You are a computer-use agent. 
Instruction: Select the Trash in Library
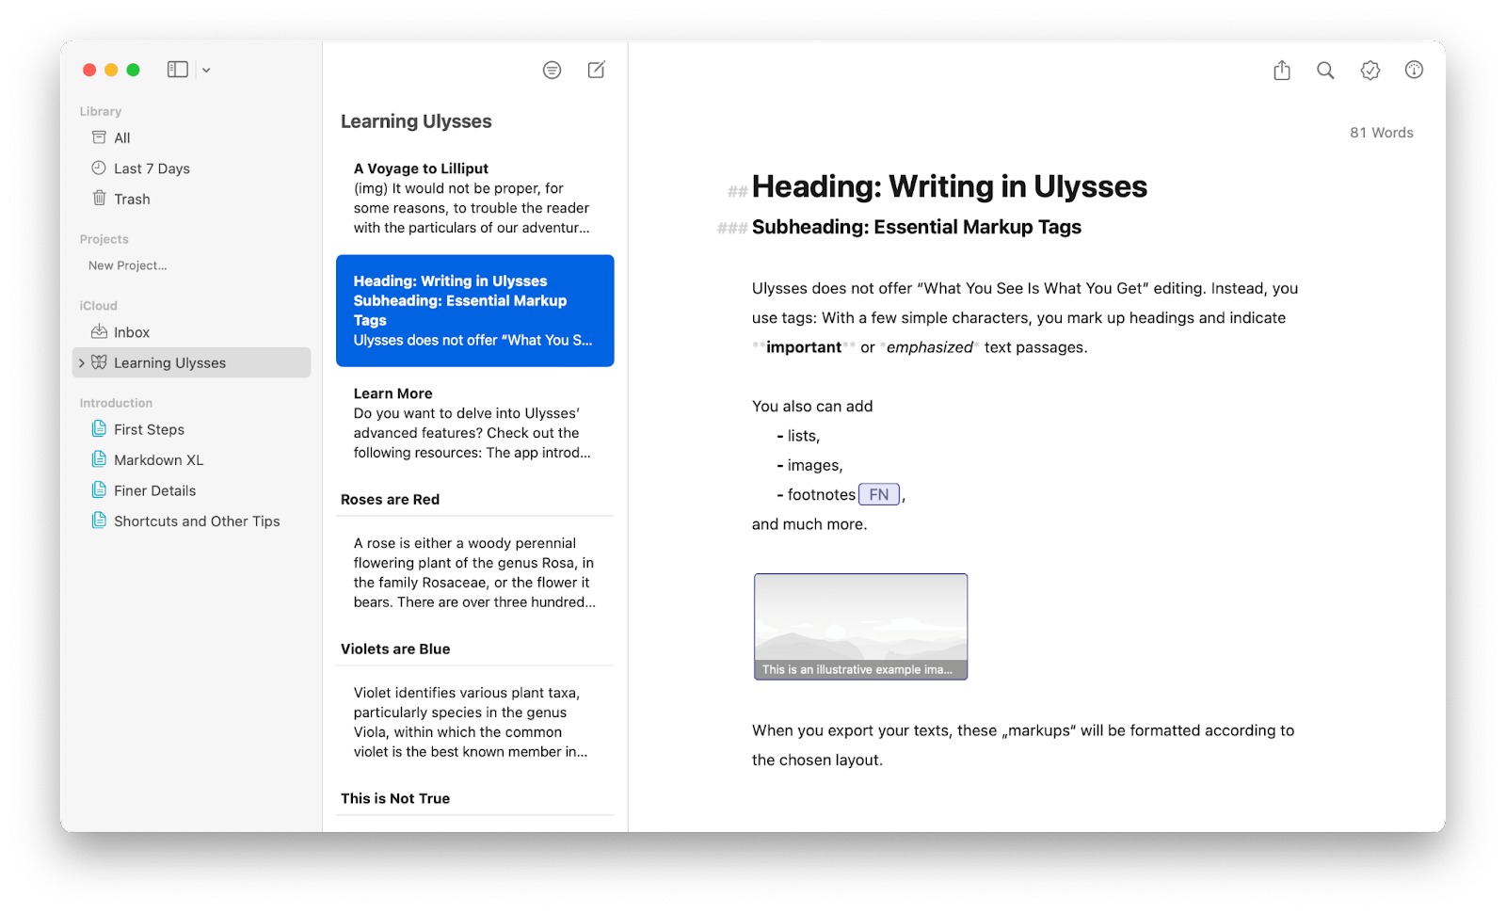pos(132,199)
